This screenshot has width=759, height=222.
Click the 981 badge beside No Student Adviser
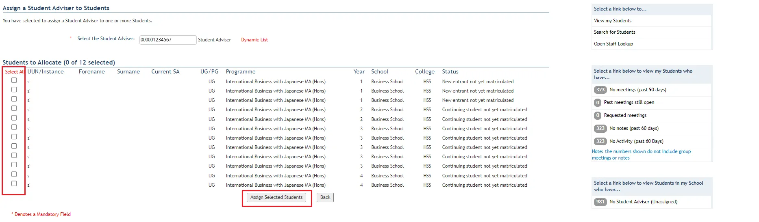[600, 202]
